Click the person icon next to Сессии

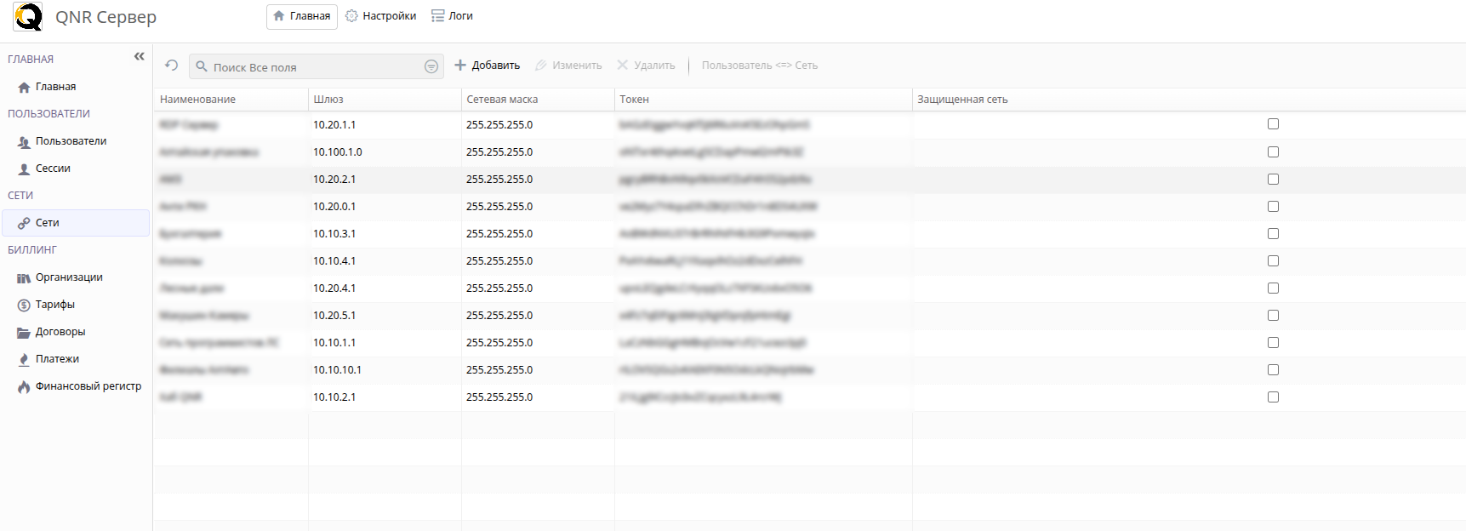[x=24, y=168]
